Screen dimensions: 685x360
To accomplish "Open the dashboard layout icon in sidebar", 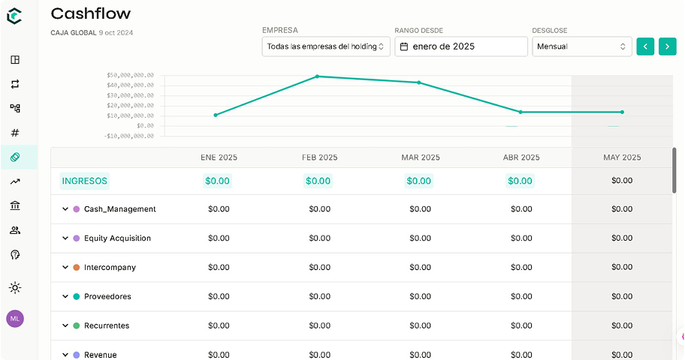I will (15, 60).
